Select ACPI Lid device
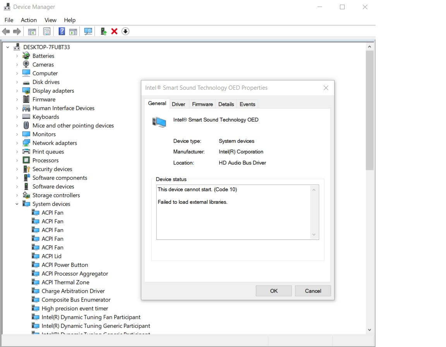This screenshot has width=446, height=347. click(x=51, y=256)
